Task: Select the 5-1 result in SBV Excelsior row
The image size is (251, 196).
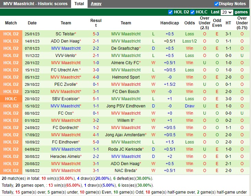Action: [96, 99]
